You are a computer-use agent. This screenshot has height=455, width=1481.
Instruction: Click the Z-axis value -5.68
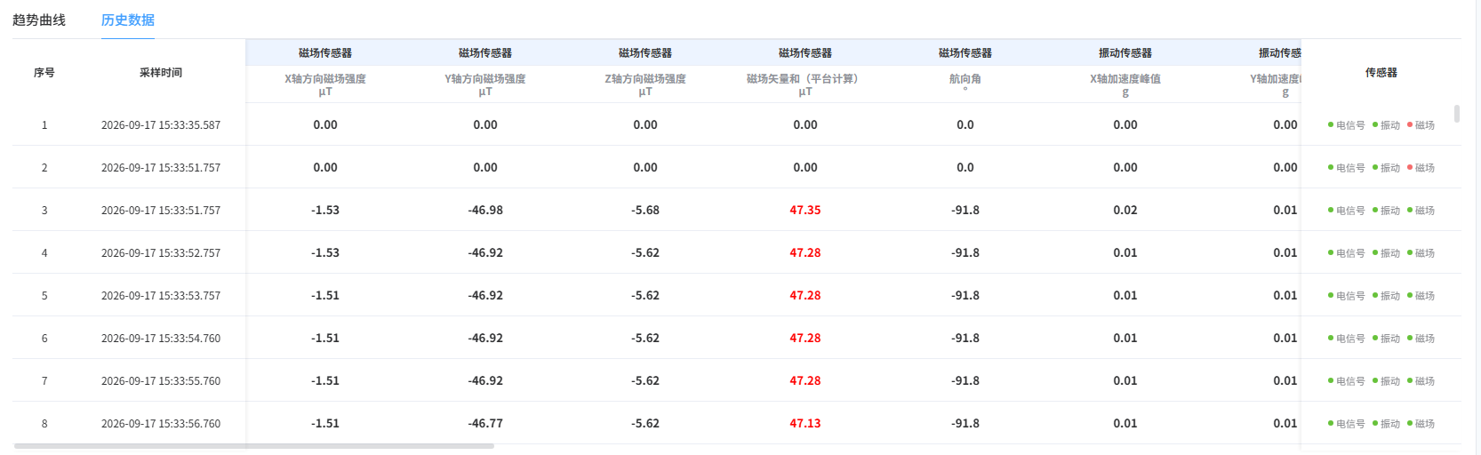click(645, 211)
